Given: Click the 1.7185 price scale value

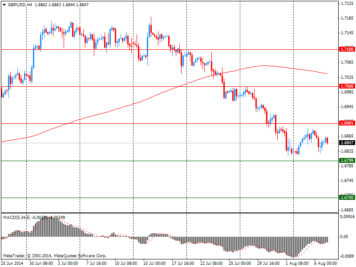Looking at the screenshot, I should (x=348, y=18).
